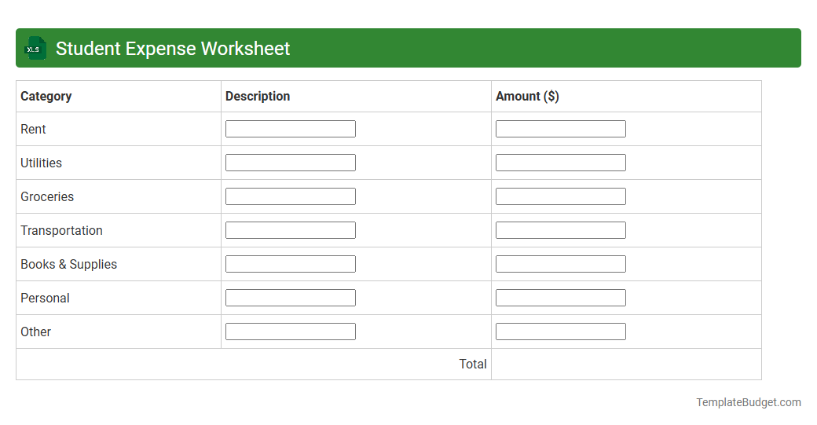Select the Utilities amount field

click(x=561, y=163)
